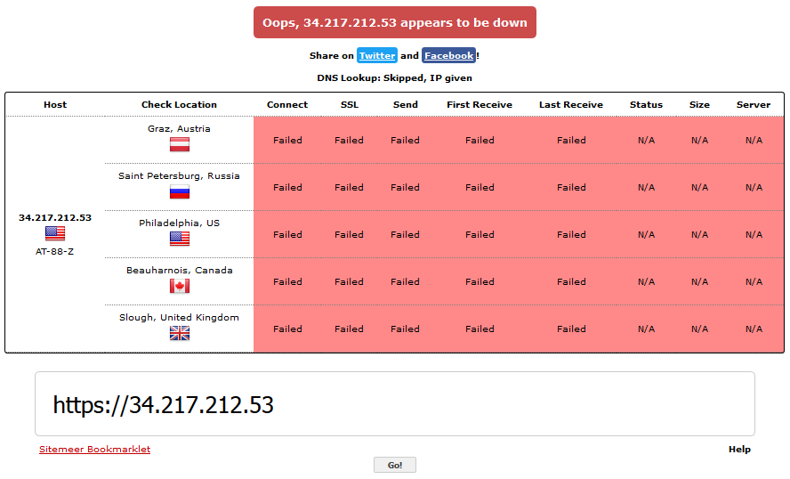Click the Beauharnois, Canada location text
790x479 pixels.
pos(180,271)
